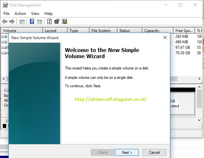Sort by the Capacity column header
Image resolution: width=204 pixels, height=158 pixels.
coord(158,31)
